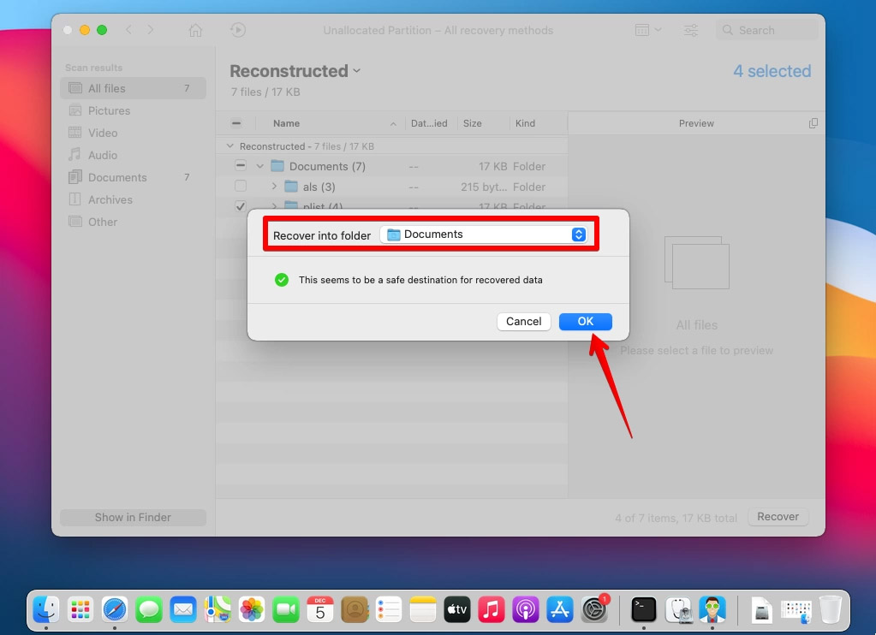Screen dimensions: 876x635
Task: Select Pictures category in sidebar
Action: pos(133,110)
